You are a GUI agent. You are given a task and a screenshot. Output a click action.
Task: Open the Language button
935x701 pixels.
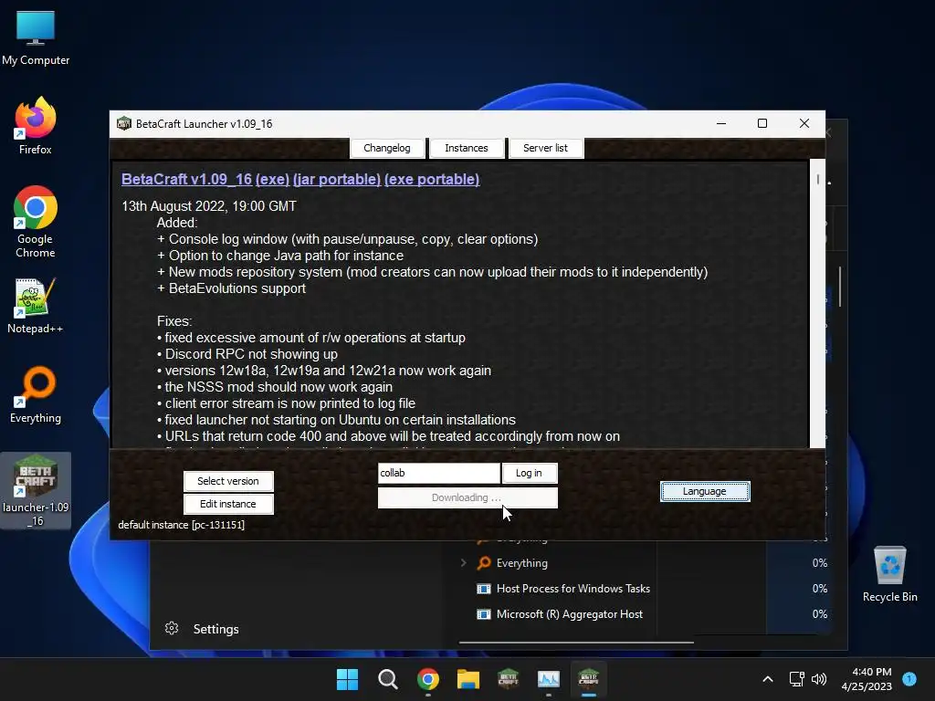(x=705, y=492)
